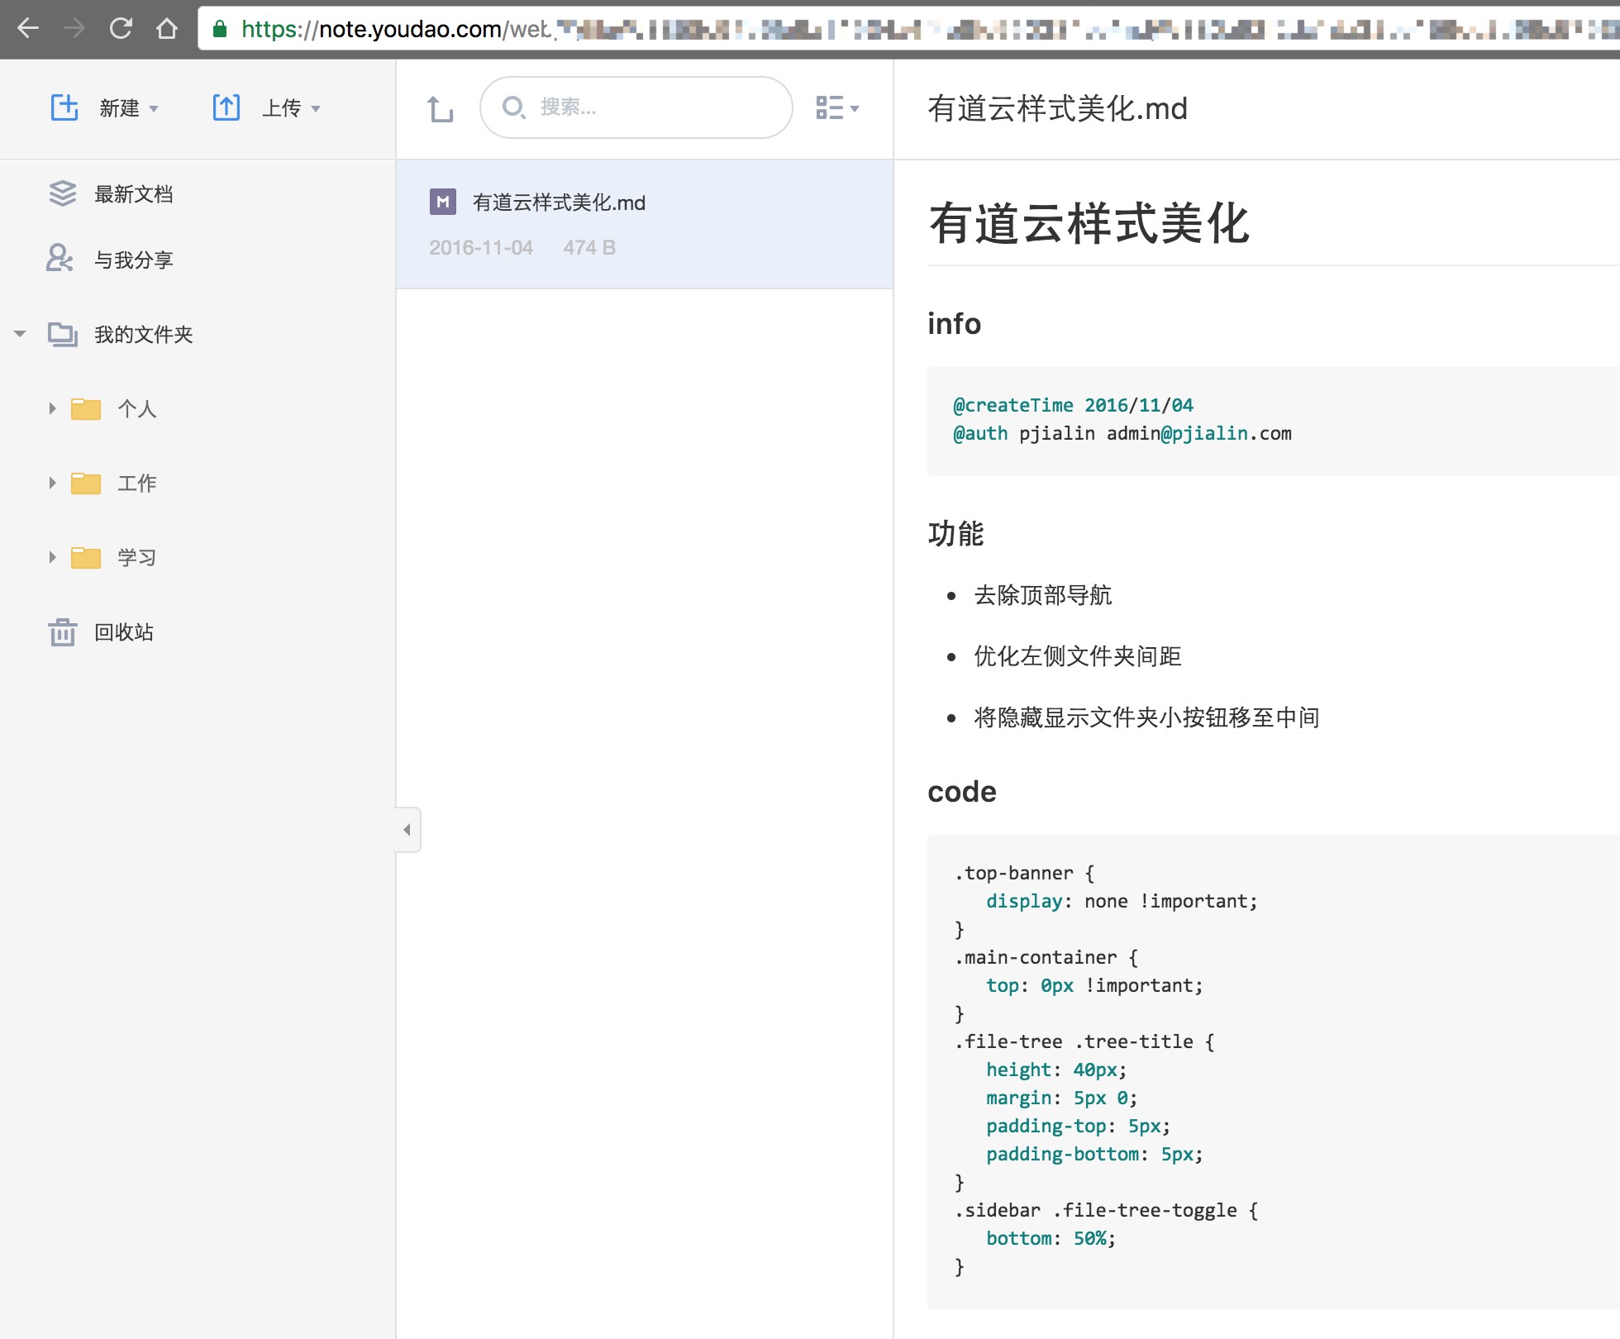Click the browser reload button

click(x=121, y=29)
